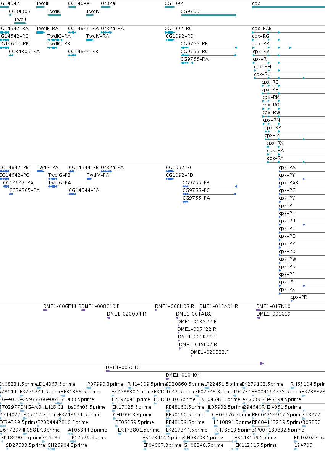Select transcript label TwdlV-RA

pyautogui.click(x=98, y=36)
